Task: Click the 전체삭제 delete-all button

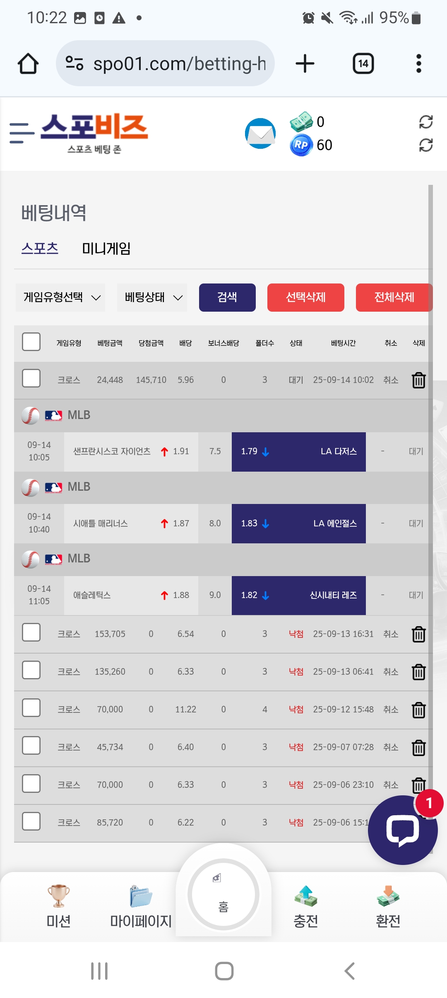Action: pyautogui.click(x=394, y=298)
